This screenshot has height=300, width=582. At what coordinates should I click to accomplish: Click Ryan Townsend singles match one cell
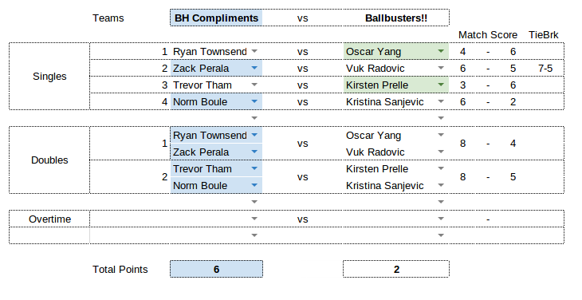pyautogui.click(x=210, y=52)
